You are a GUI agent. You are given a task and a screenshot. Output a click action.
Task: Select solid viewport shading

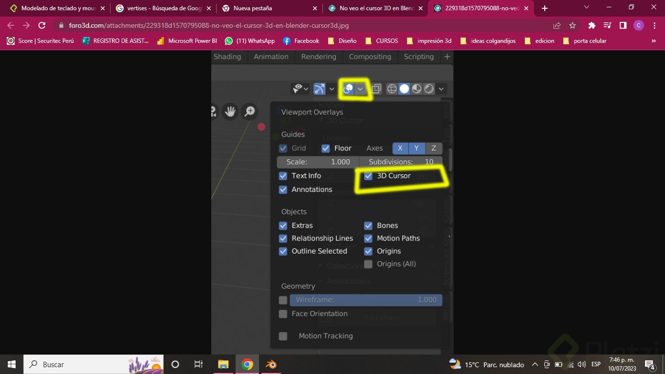pos(404,89)
